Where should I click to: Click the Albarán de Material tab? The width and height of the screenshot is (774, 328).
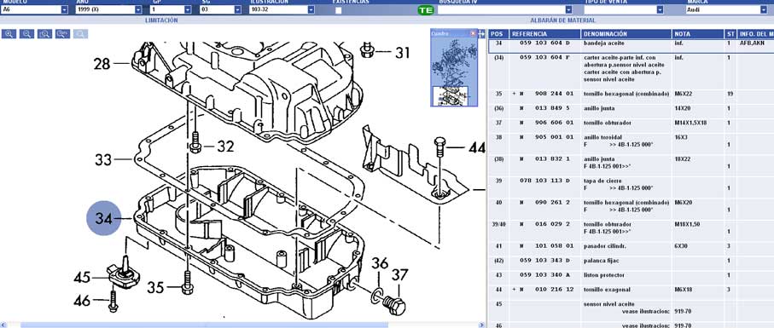(562, 20)
